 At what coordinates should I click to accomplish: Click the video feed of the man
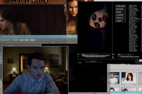35,70
